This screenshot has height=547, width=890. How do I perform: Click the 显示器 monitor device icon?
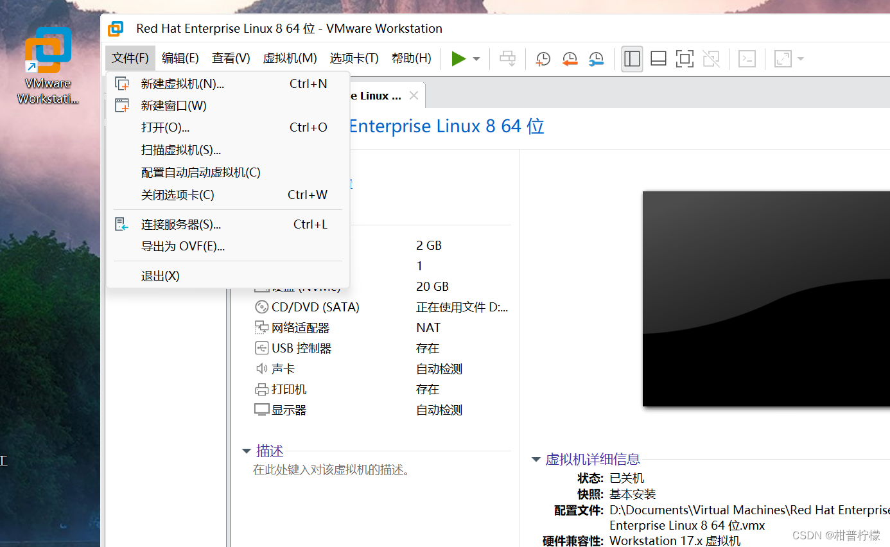[x=261, y=410]
